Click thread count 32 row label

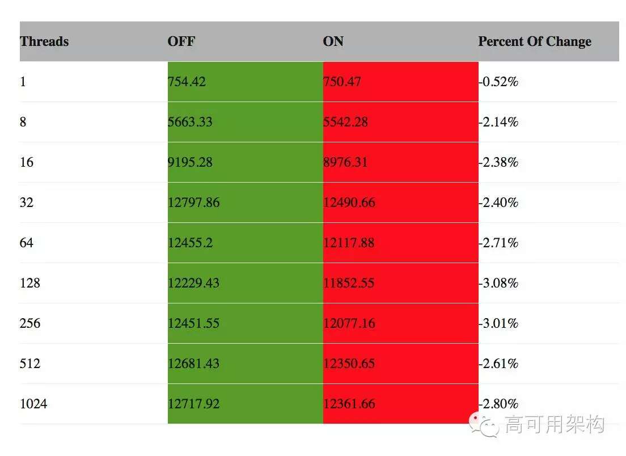26,202
